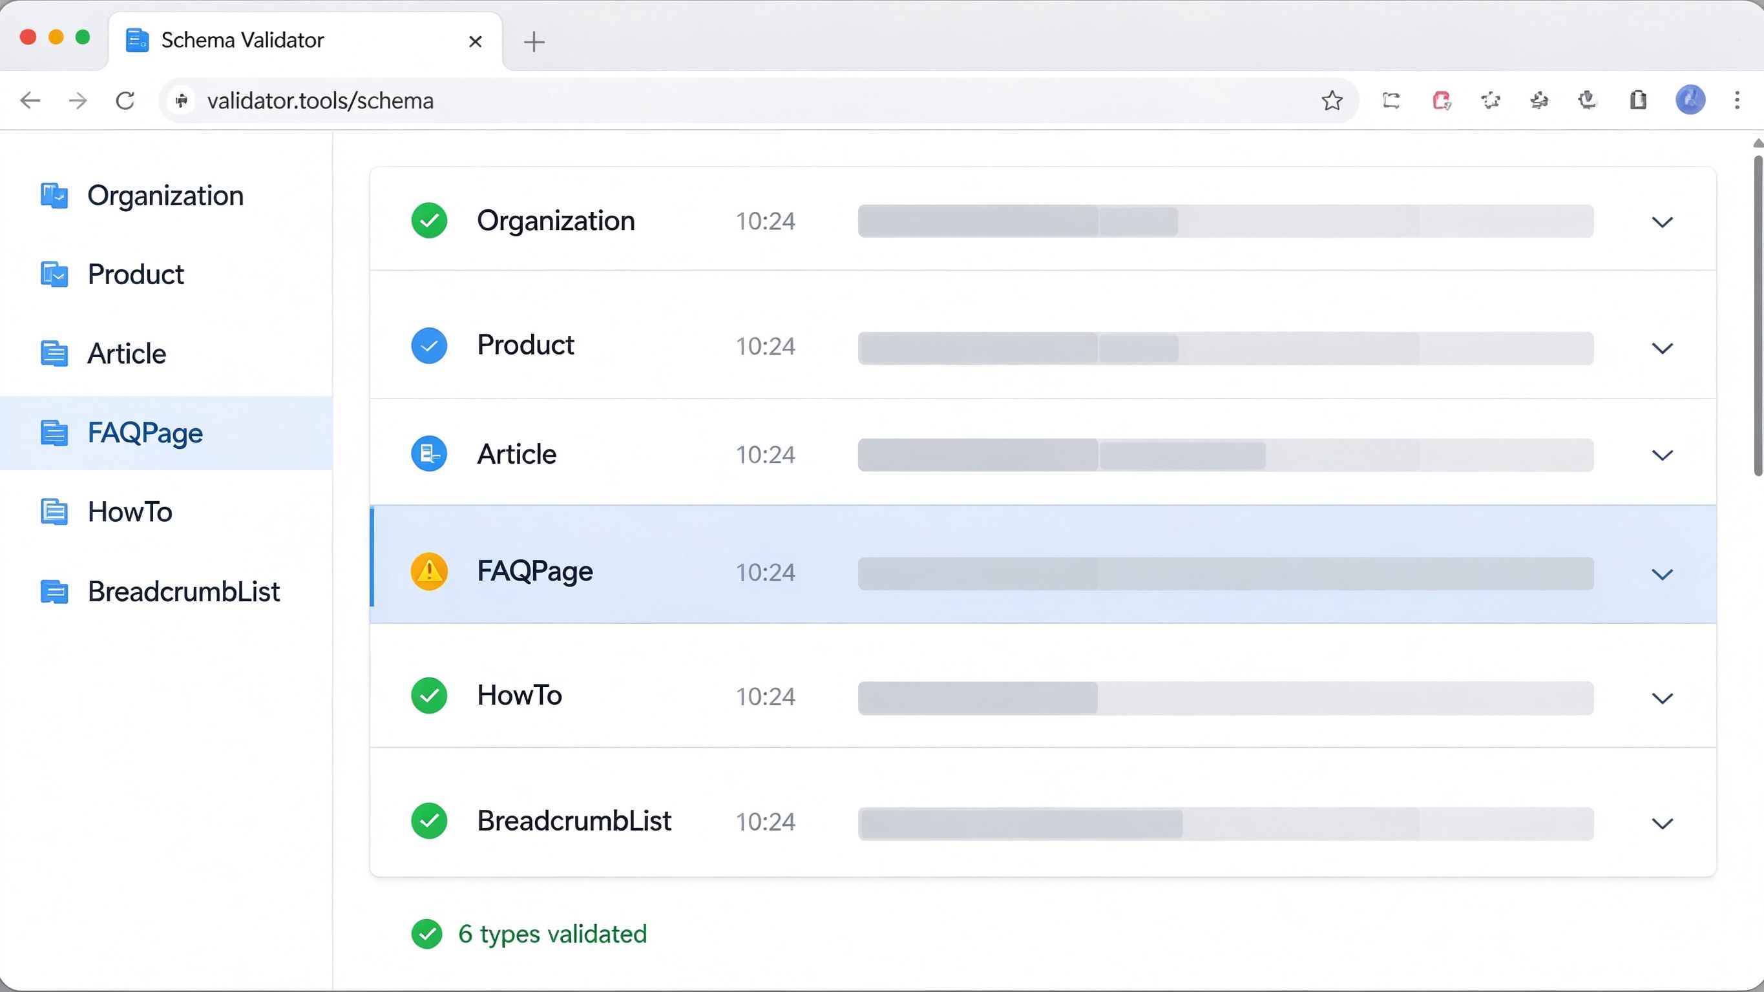Screen dimensions: 1764x992
Task: Click the 10:24 timestamp on Article row
Action: (x=766, y=455)
